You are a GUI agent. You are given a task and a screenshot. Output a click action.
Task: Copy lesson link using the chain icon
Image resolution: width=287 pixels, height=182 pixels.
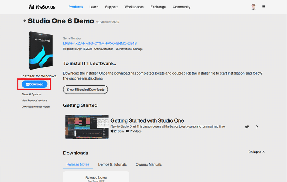(x=247, y=127)
